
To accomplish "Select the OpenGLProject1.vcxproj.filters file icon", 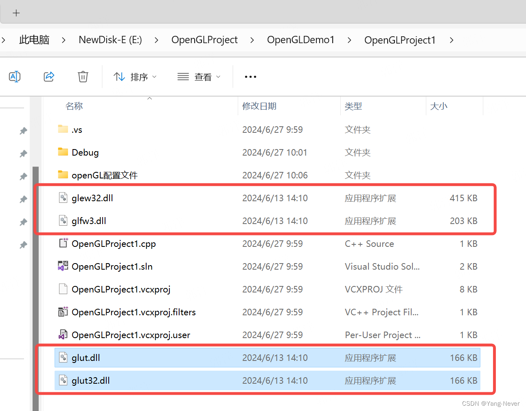I will tap(63, 312).
